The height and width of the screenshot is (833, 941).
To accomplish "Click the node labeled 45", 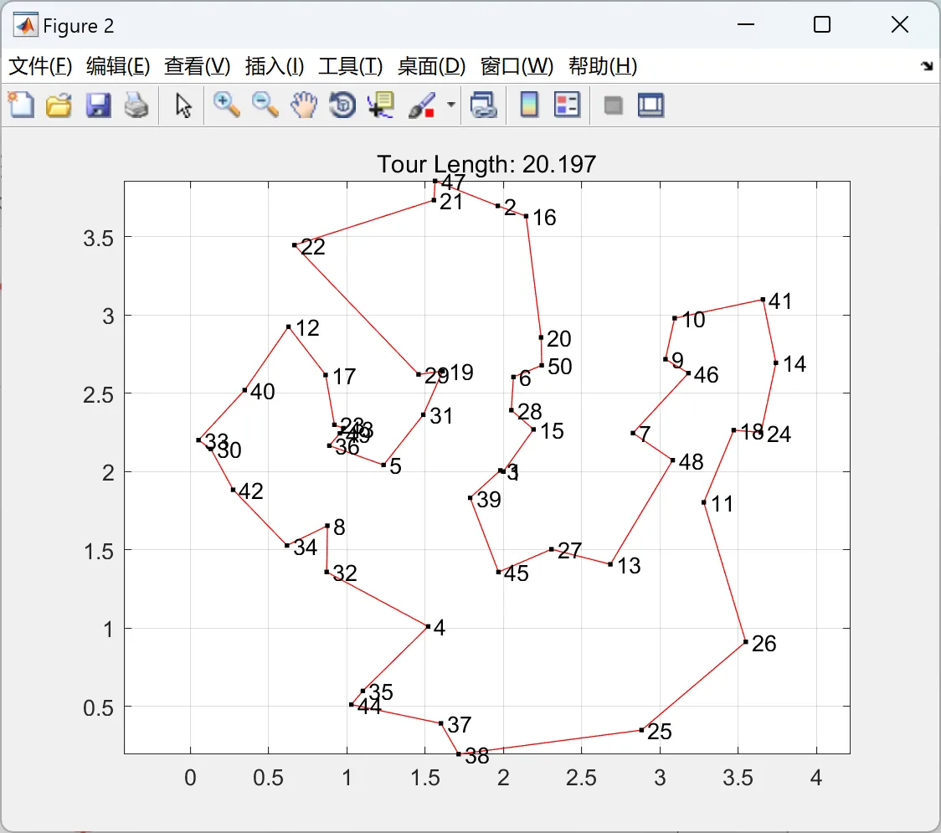I will coord(498,572).
